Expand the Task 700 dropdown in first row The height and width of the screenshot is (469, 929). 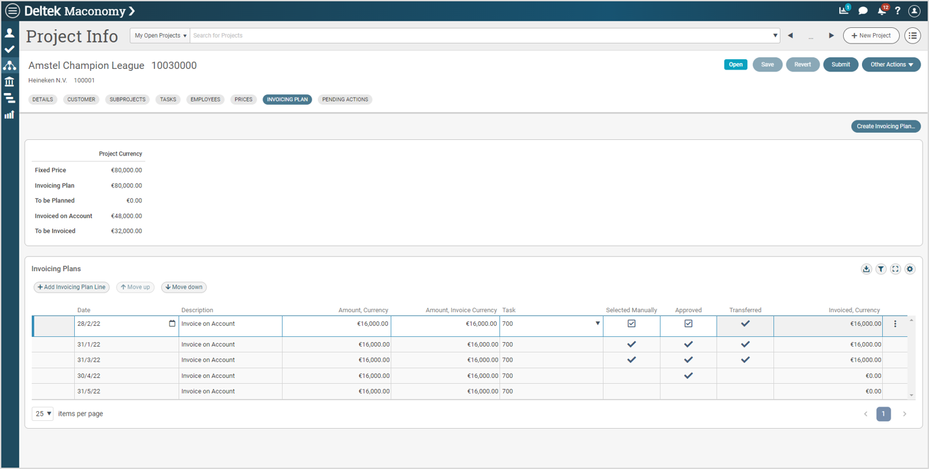coord(598,323)
